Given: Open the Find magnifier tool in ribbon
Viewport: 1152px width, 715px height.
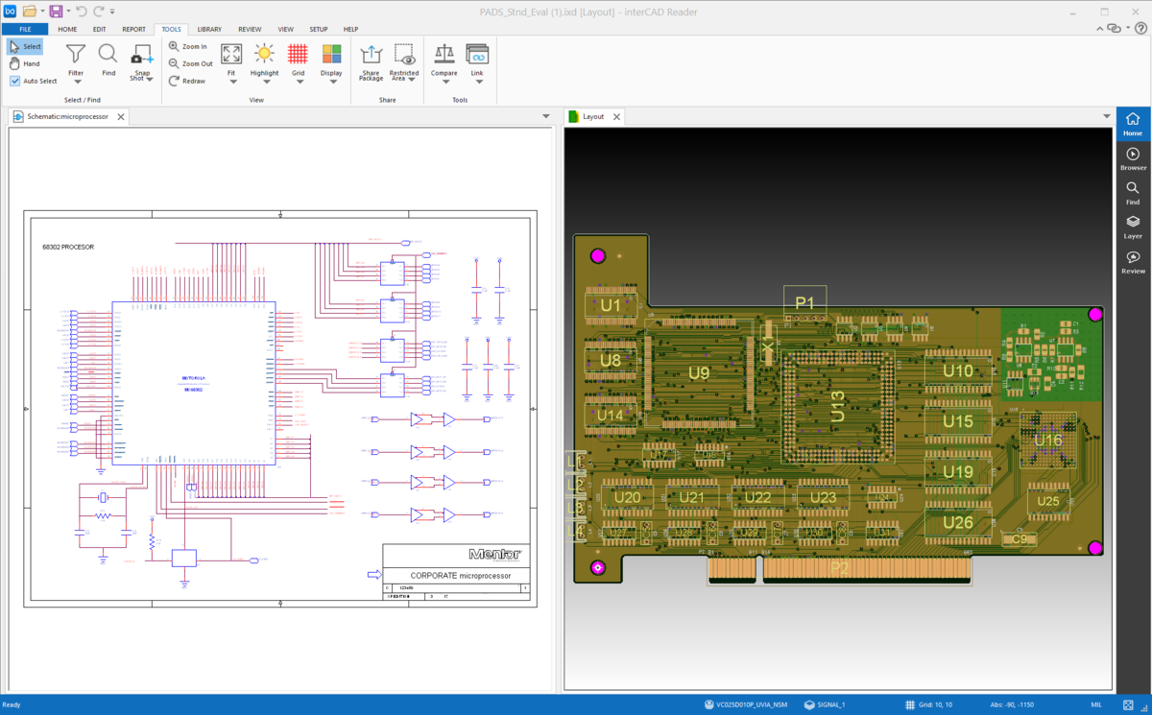Looking at the screenshot, I should point(108,54).
